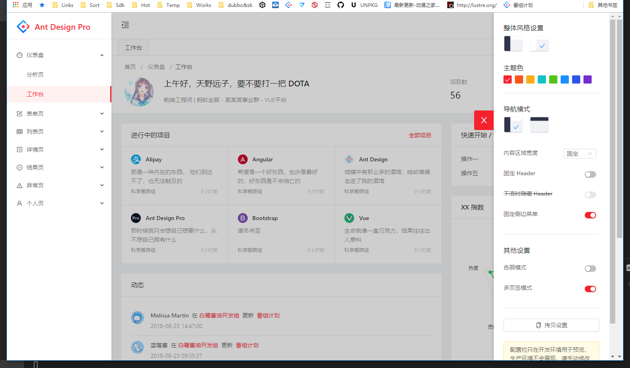Select the dark overall style thumbnail
630x368 pixels.
(513, 44)
